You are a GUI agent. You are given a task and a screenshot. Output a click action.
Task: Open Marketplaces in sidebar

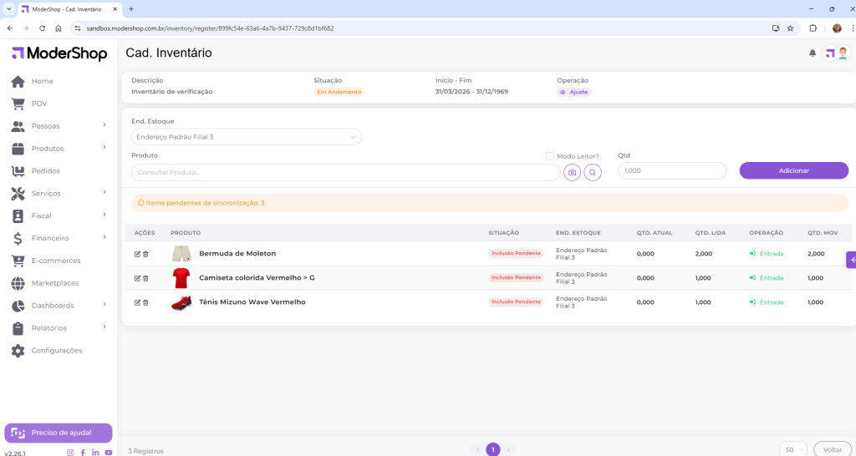click(x=55, y=283)
